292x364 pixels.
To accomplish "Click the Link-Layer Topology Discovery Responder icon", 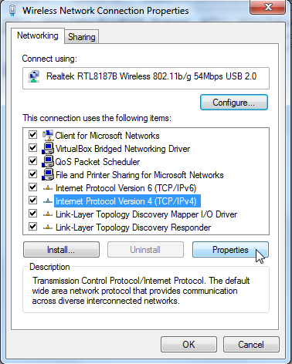I will 48,228.
